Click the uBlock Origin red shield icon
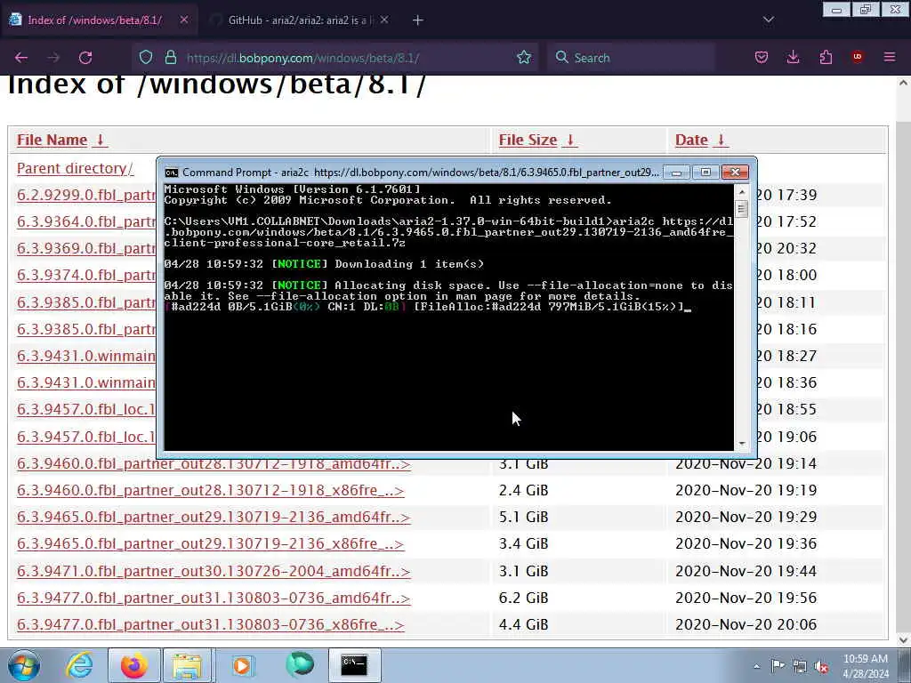The height and width of the screenshot is (683, 911). click(x=857, y=57)
